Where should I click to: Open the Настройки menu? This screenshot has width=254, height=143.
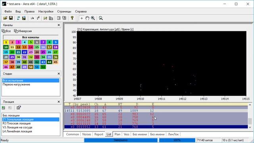(46, 12)
